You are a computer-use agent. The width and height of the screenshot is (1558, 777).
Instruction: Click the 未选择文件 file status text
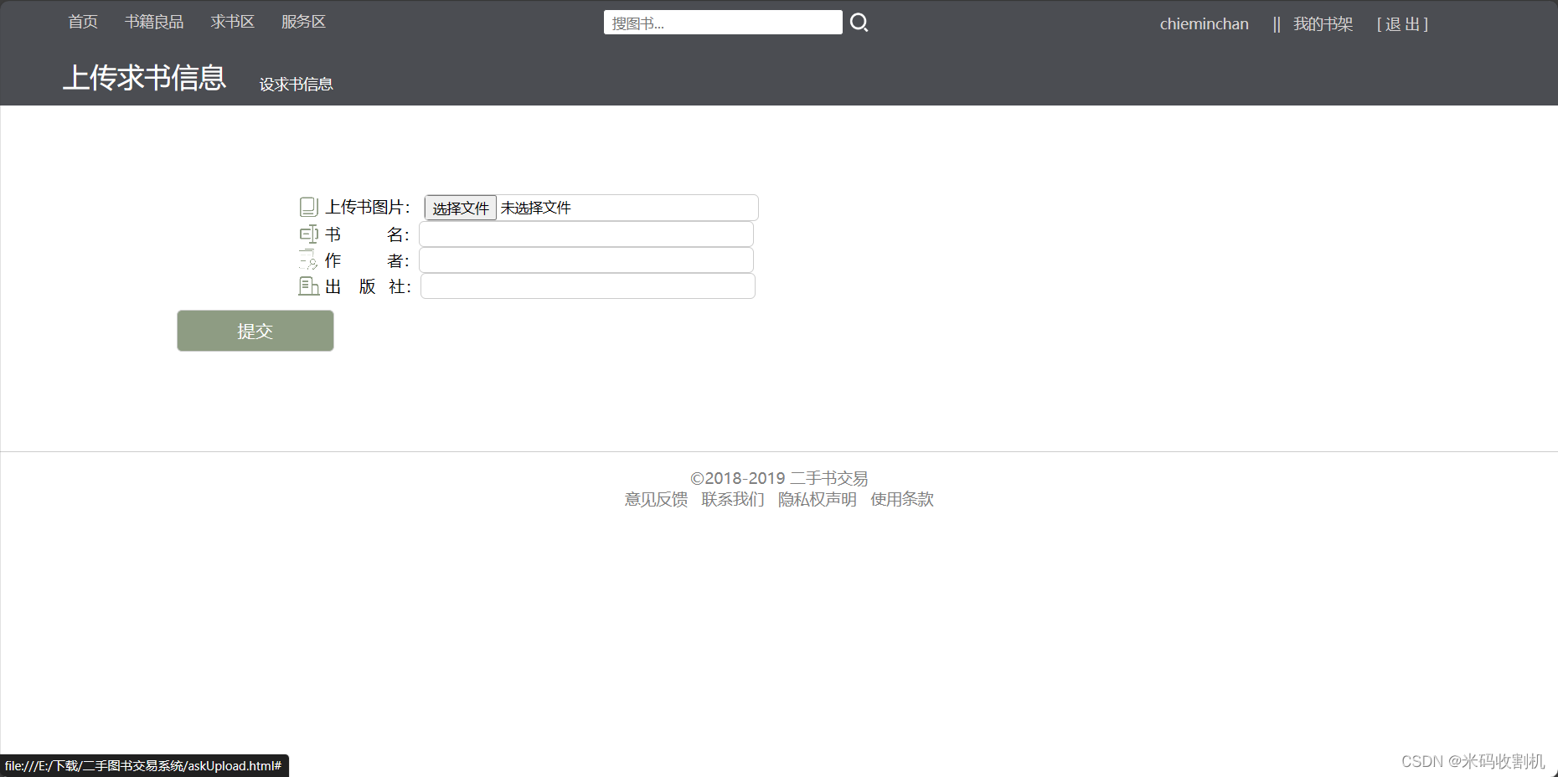point(536,208)
